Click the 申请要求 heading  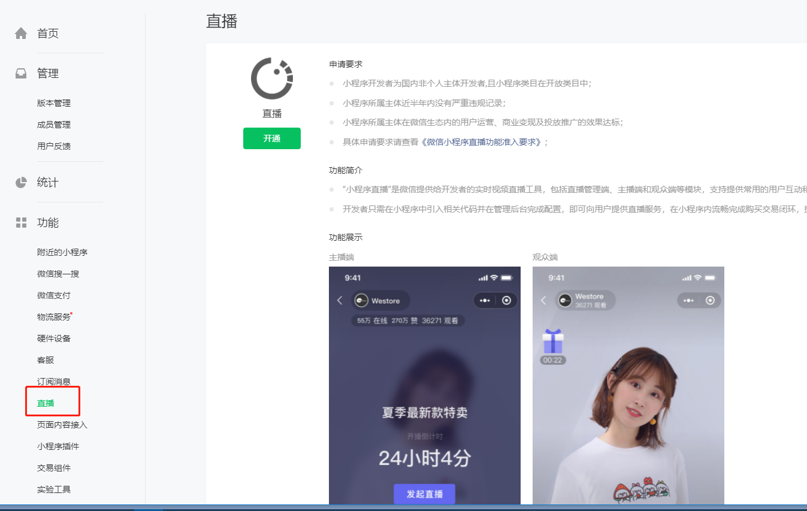346,64
